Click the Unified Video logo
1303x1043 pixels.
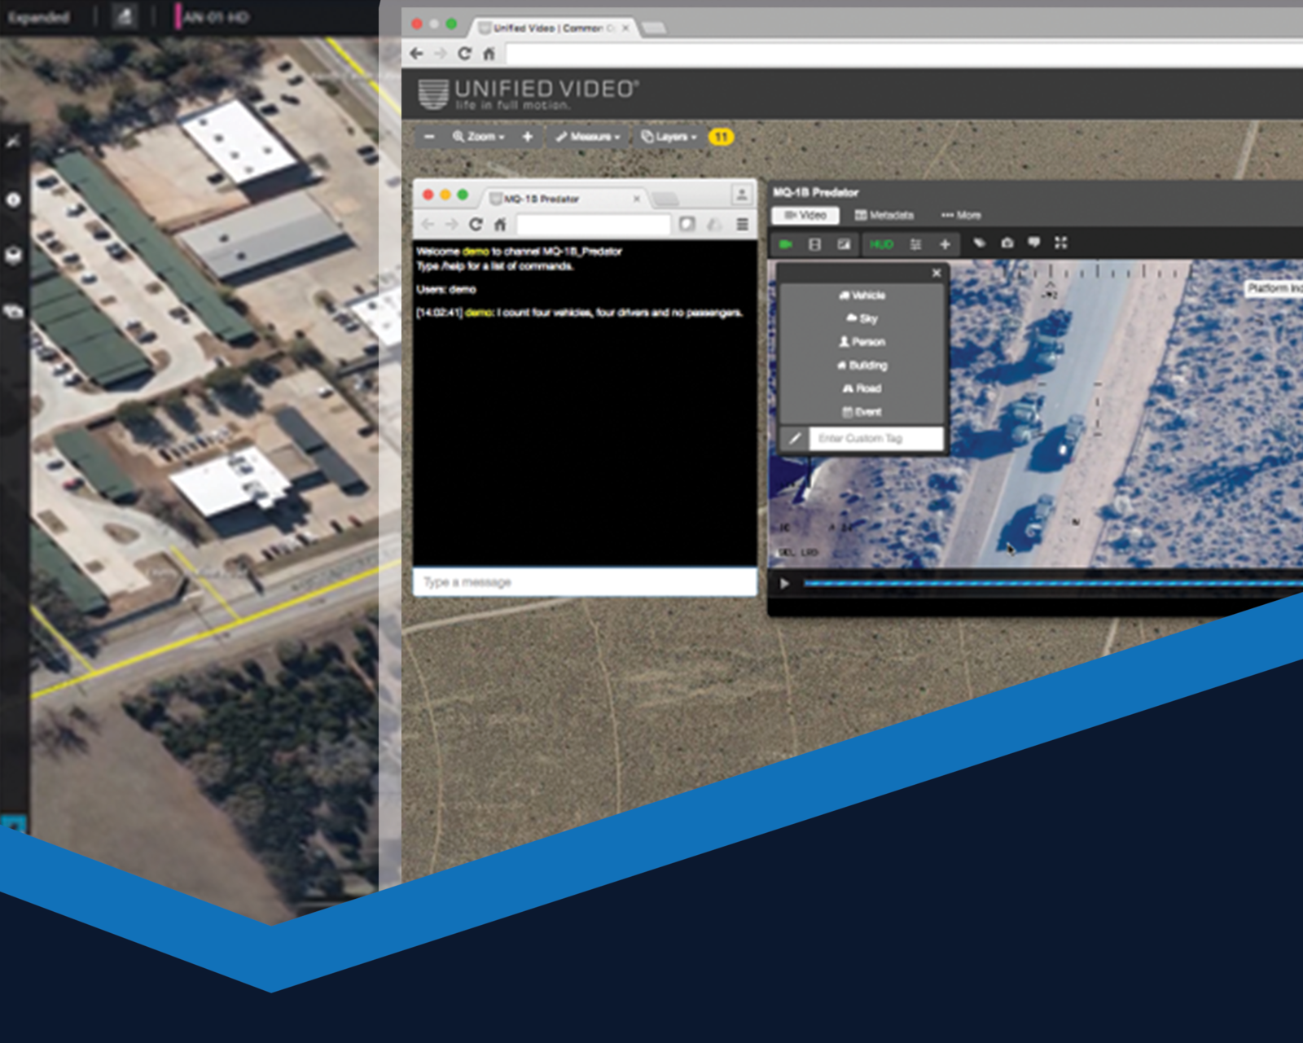coord(528,94)
